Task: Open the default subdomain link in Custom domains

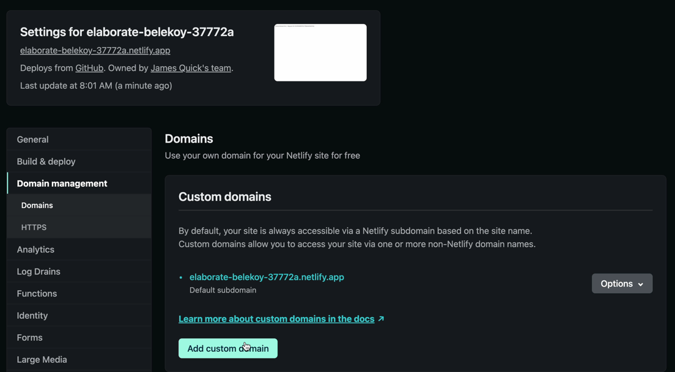Action: point(267,277)
